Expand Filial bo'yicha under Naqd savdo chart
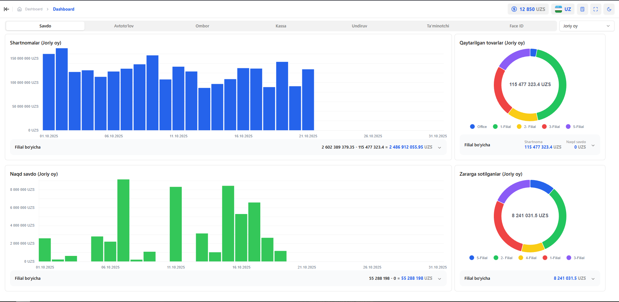Image resolution: width=619 pixels, height=302 pixels. [439, 278]
